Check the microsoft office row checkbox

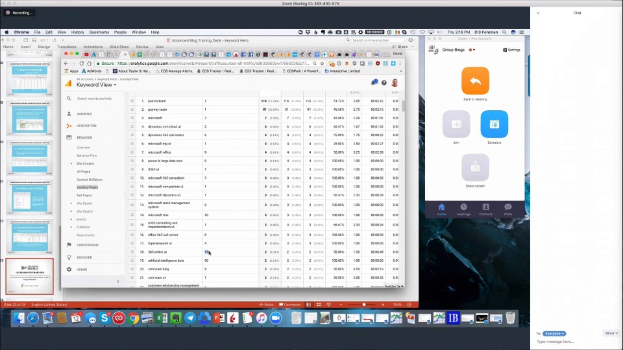coord(132,152)
